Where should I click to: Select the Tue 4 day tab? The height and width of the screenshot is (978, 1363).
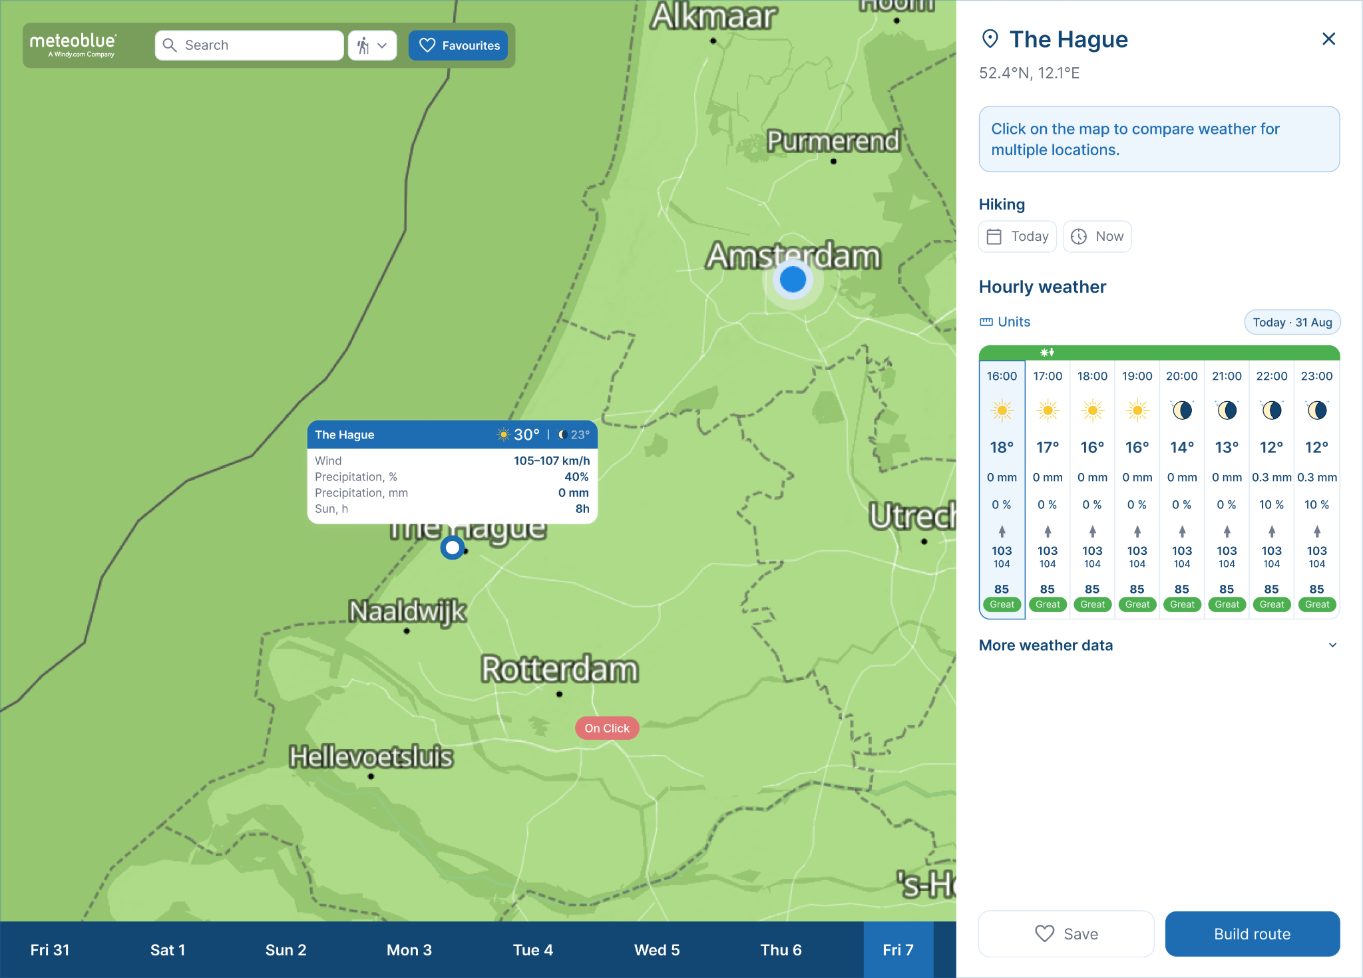click(x=533, y=950)
